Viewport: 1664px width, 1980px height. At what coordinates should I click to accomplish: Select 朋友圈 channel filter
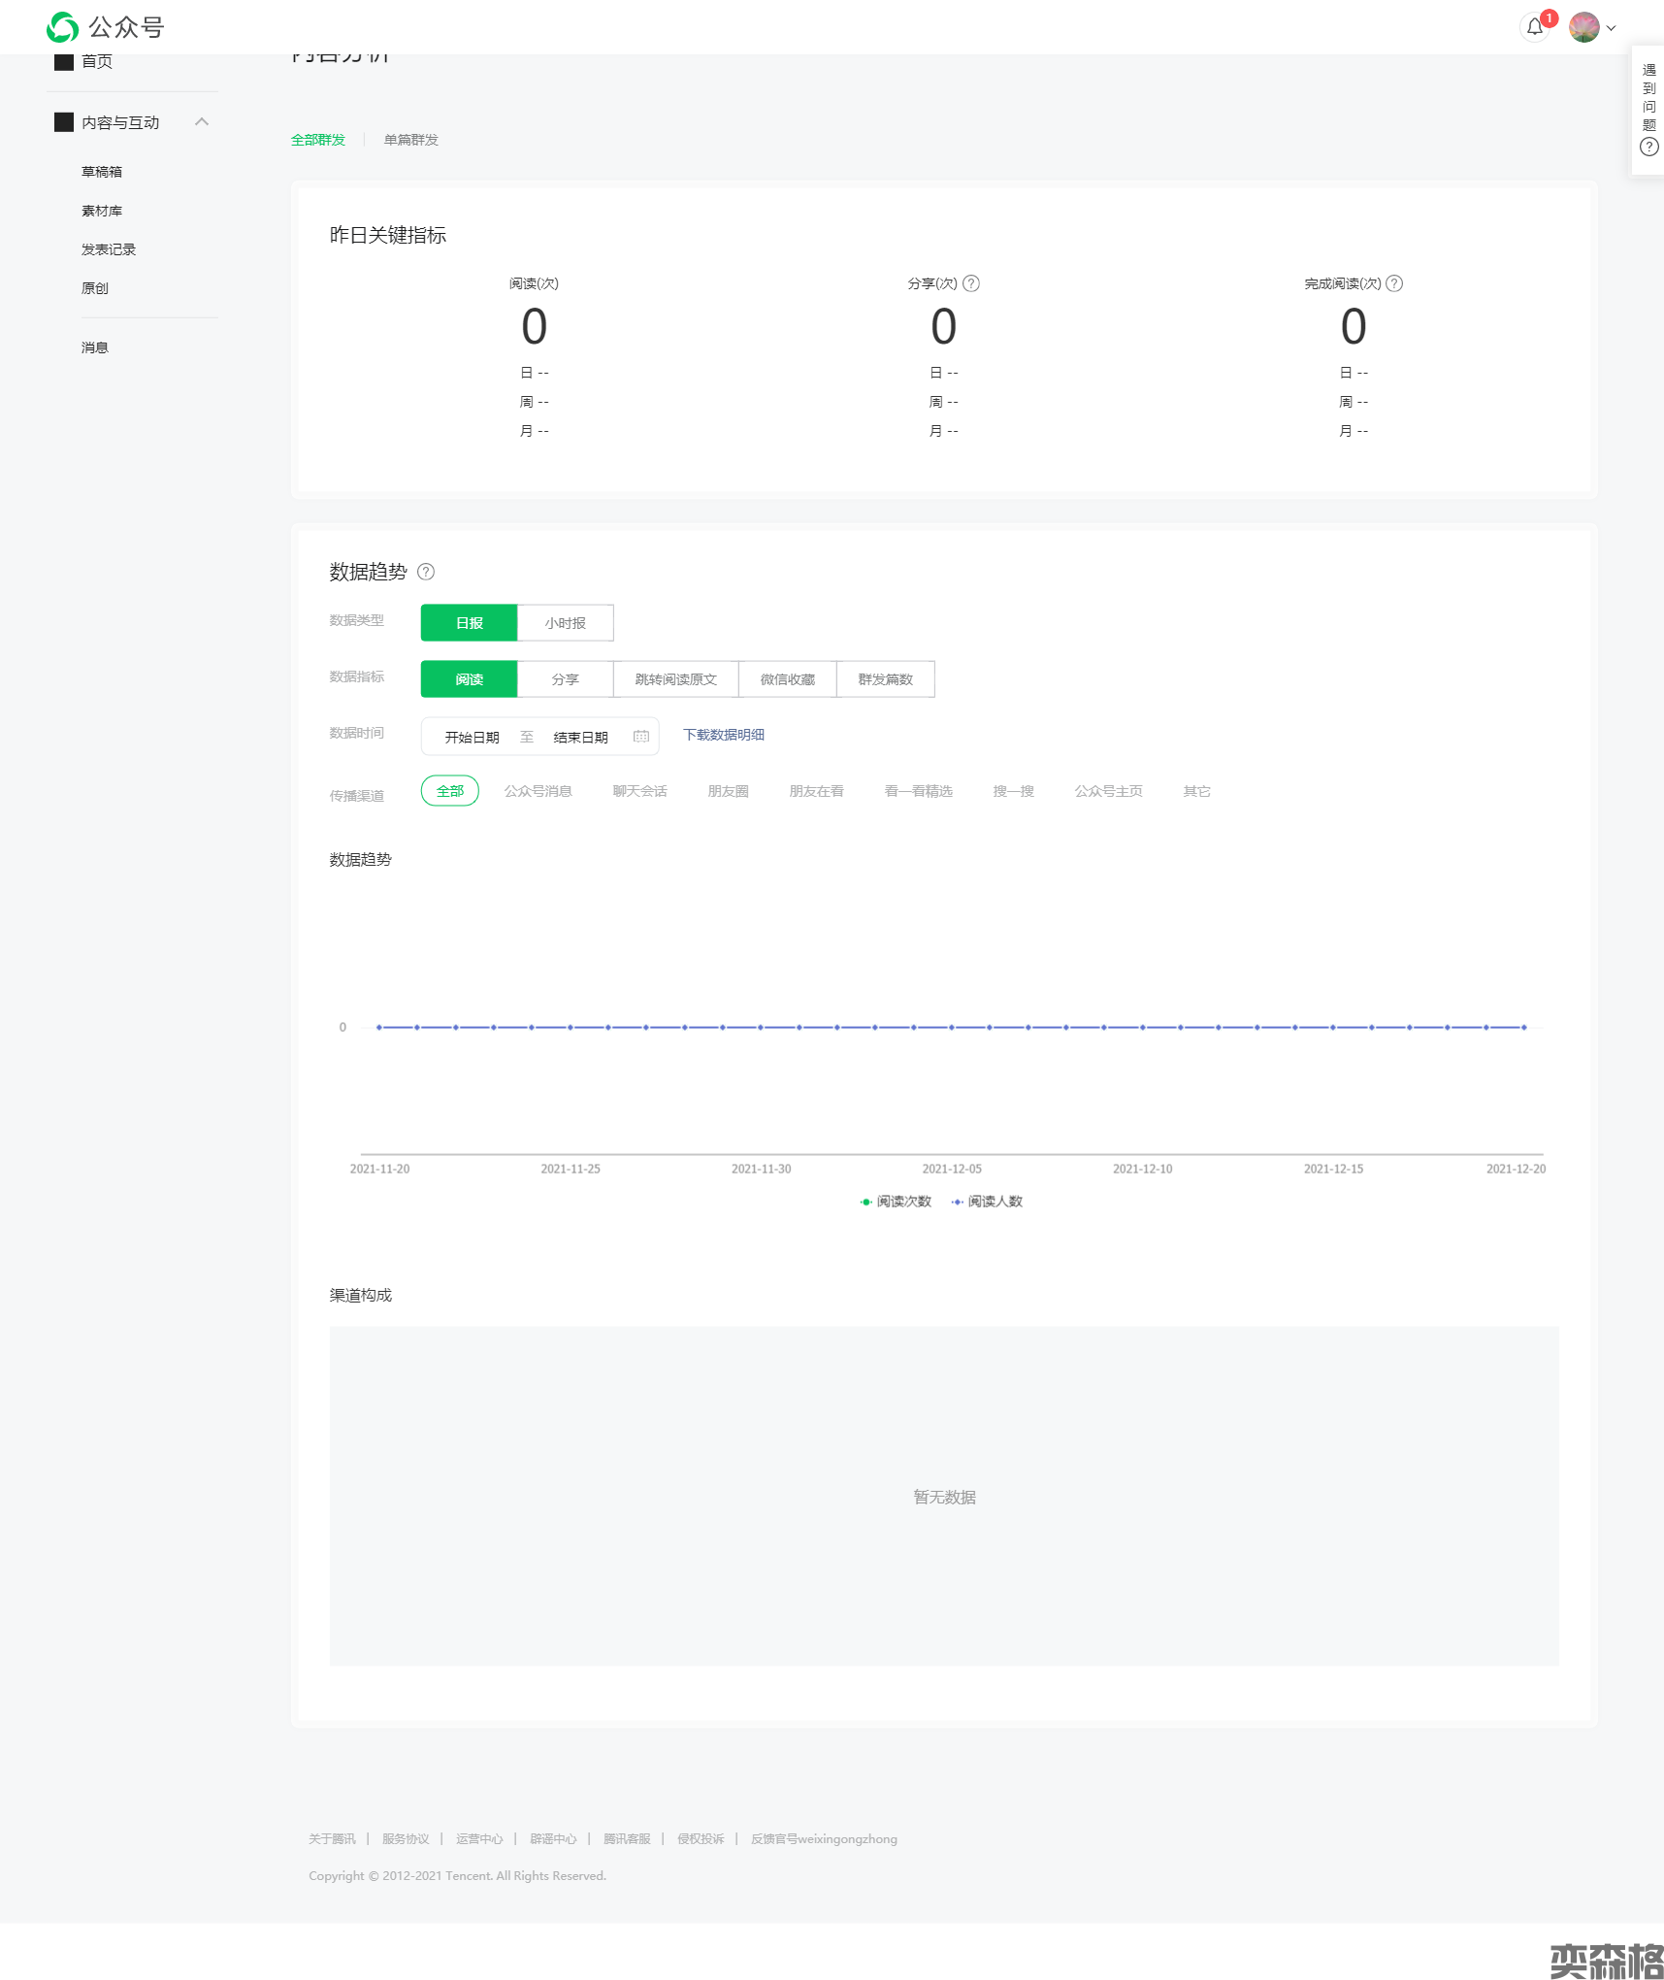pos(728,791)
